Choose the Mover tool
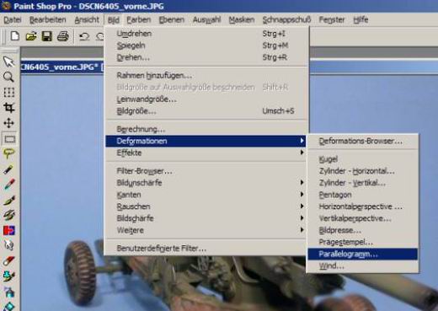Screen dimensions: 438x311 (x=8, y=123)
